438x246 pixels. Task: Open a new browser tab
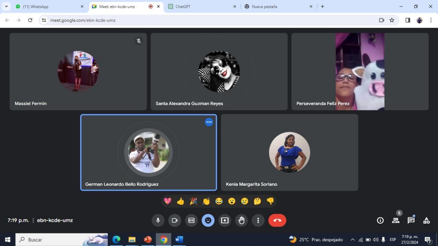click(323, 7)
